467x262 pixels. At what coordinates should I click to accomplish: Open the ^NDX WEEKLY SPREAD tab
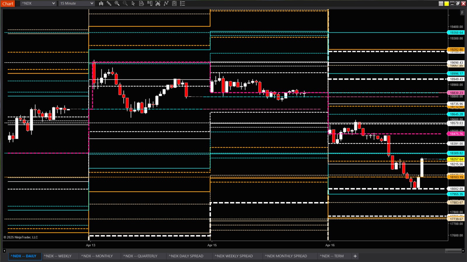[x=234, y=256]
